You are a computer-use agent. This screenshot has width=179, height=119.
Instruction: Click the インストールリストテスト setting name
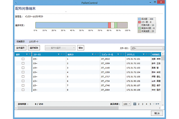(34, 16)
